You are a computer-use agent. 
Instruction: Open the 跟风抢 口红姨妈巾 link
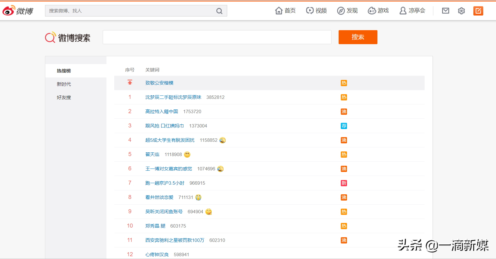pyautogui.click(x=165, y=126)
